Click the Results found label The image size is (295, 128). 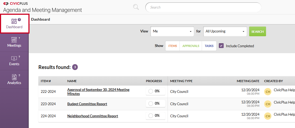point(54,67)
